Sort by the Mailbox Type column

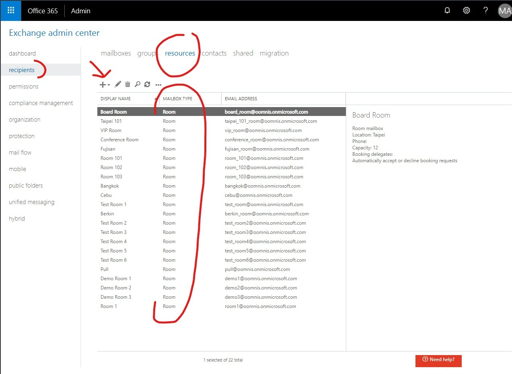click(x=190, y=99)
